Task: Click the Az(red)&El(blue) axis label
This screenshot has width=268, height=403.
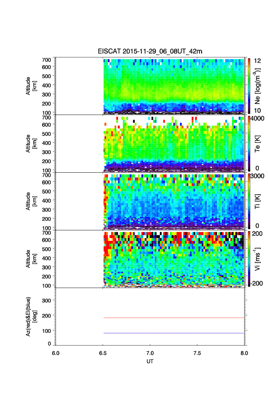Action: [31, 316]
